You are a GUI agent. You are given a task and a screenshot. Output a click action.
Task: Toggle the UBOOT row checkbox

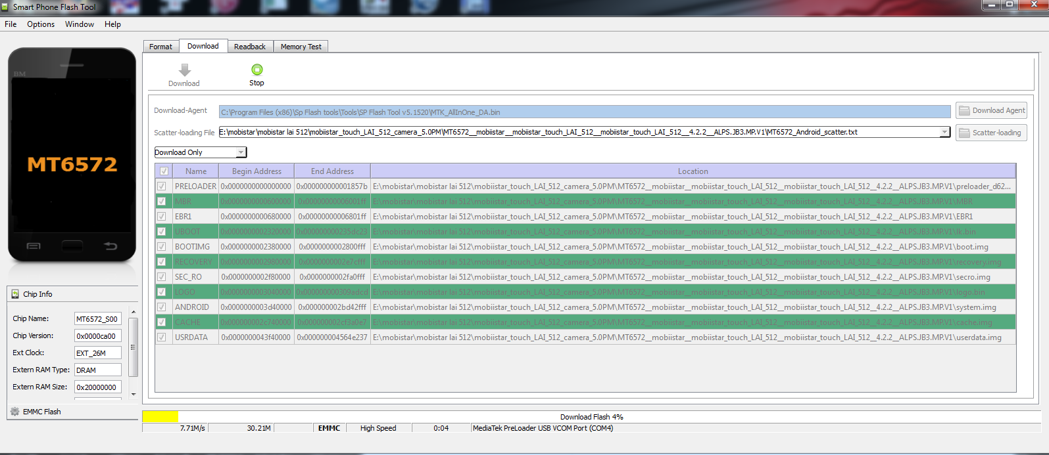click(162, 232)
